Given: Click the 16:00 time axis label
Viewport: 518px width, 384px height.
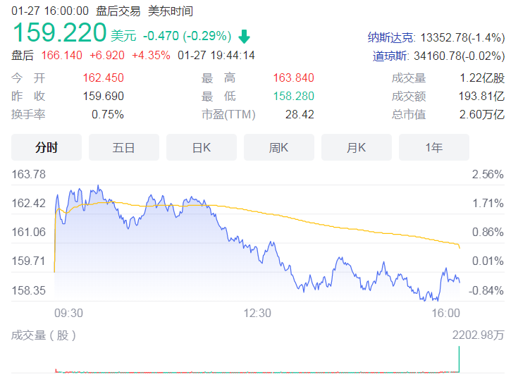Looking at the screenshot, I should pyautogui.click(x=446, y=313).
